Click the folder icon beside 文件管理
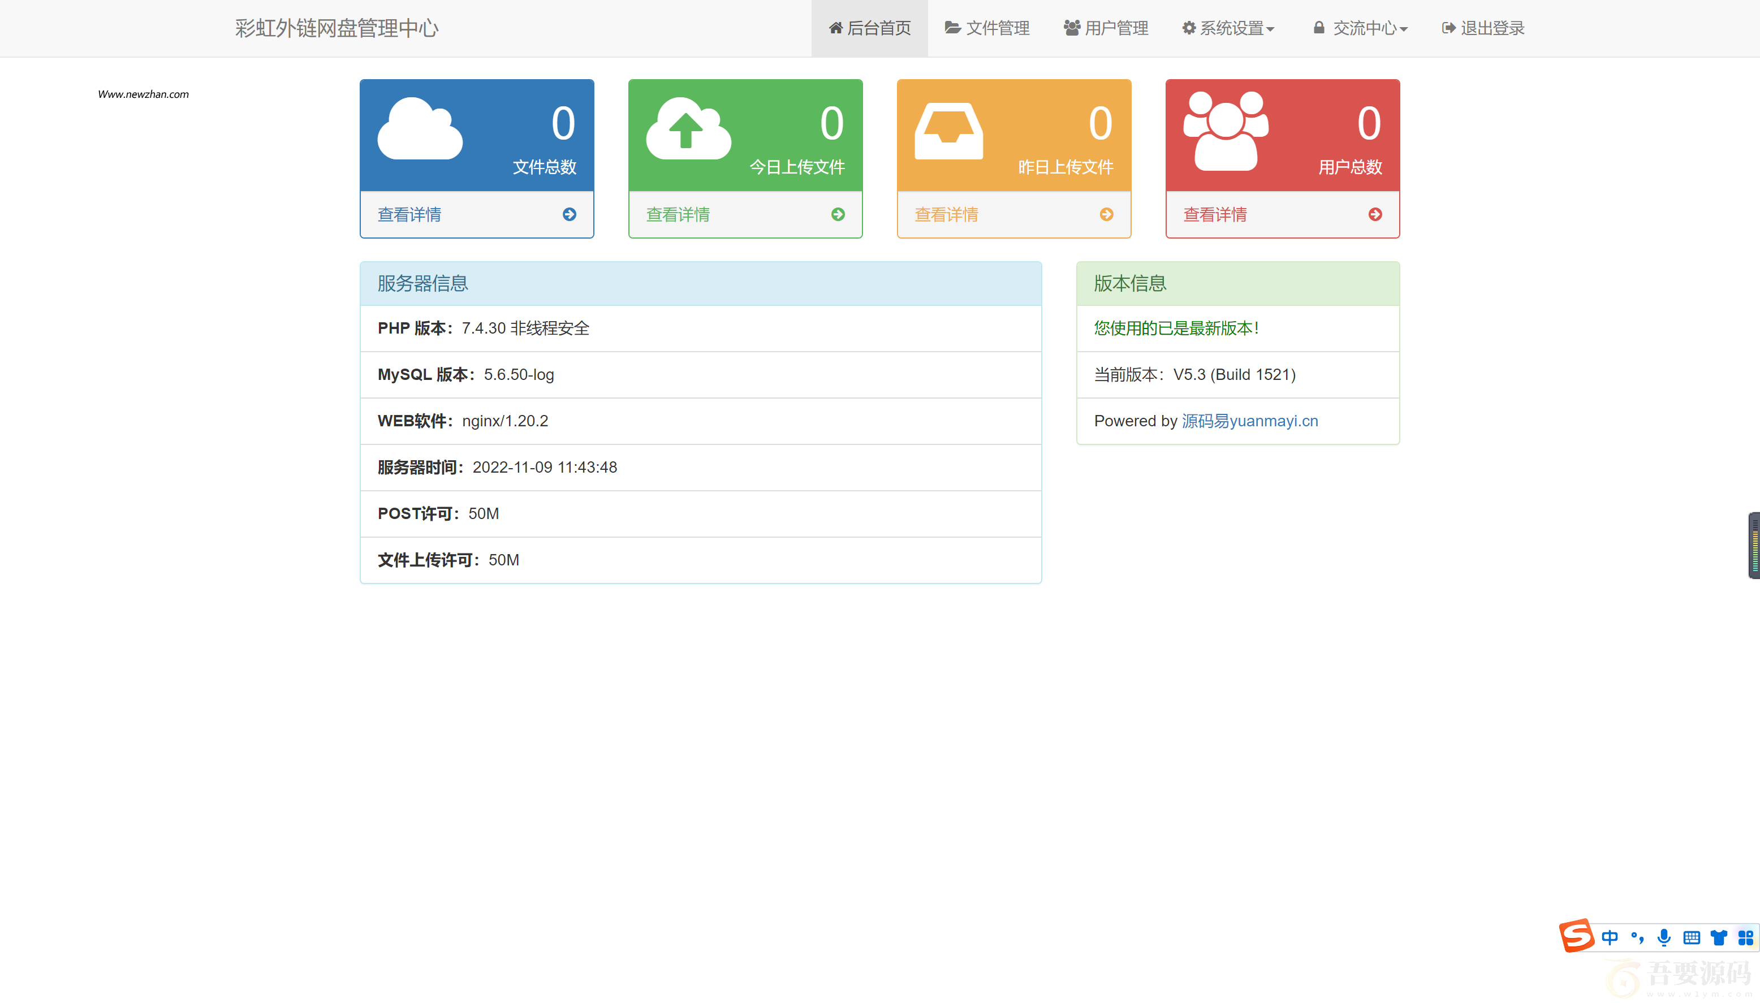 pyautogui.click(x=952, y=28)
